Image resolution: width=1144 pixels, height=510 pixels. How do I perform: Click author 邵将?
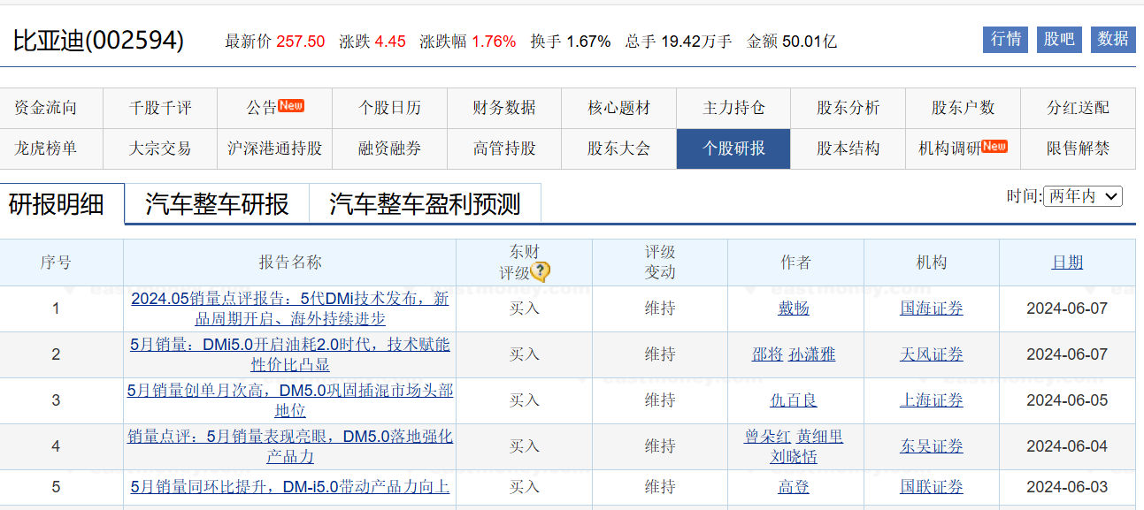pos(767,354)
